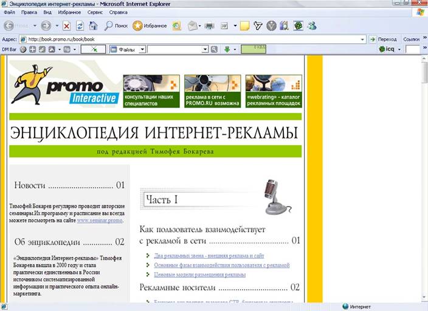Expand the green download arrow dropdown
This screenshot has height=311, width=428.
tap(235, 50)
